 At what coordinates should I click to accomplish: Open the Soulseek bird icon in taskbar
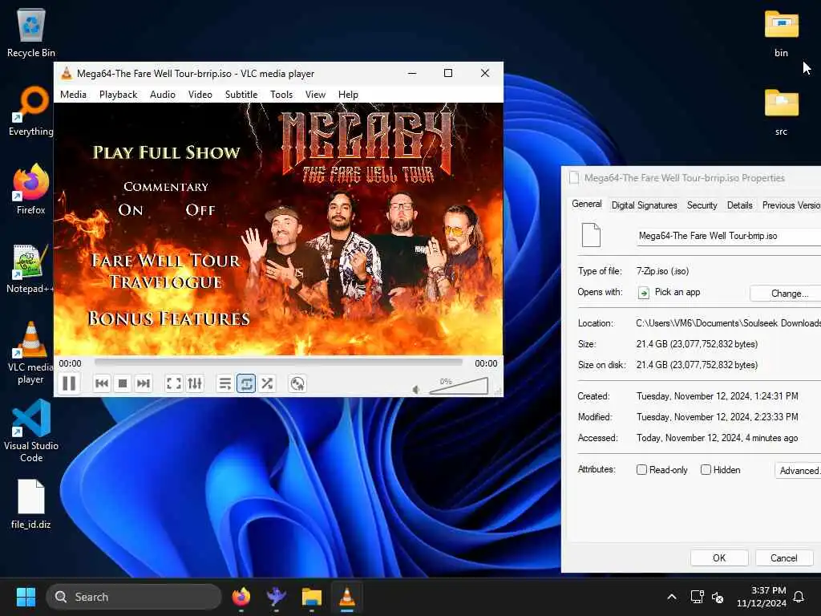pyautogui.click(x=276, y=597)
